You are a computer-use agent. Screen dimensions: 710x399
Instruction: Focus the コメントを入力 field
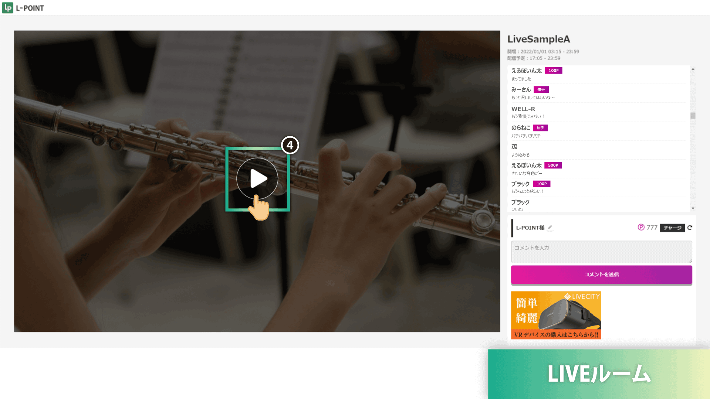coord(601,252)
